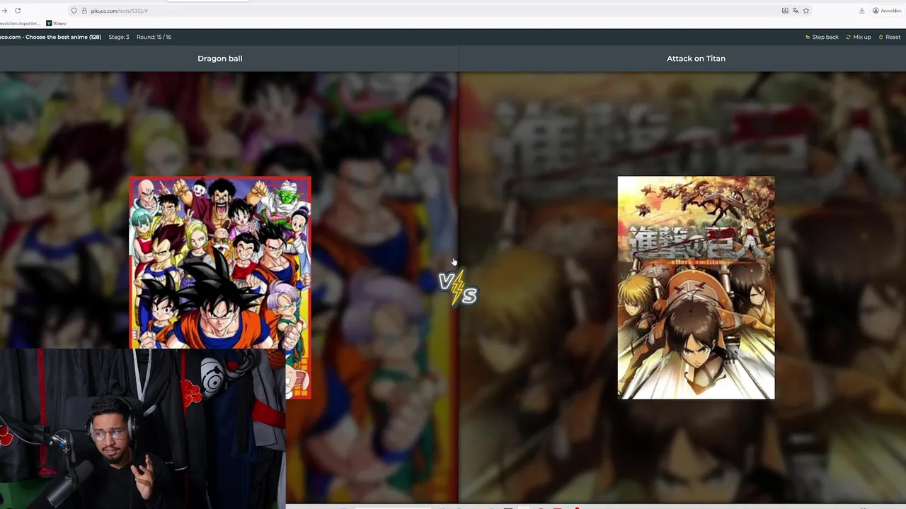The width and height of the screenshot is (906, 509).
Task: Click the Attack on Titan title heading
Action: (x=696, y=59)
